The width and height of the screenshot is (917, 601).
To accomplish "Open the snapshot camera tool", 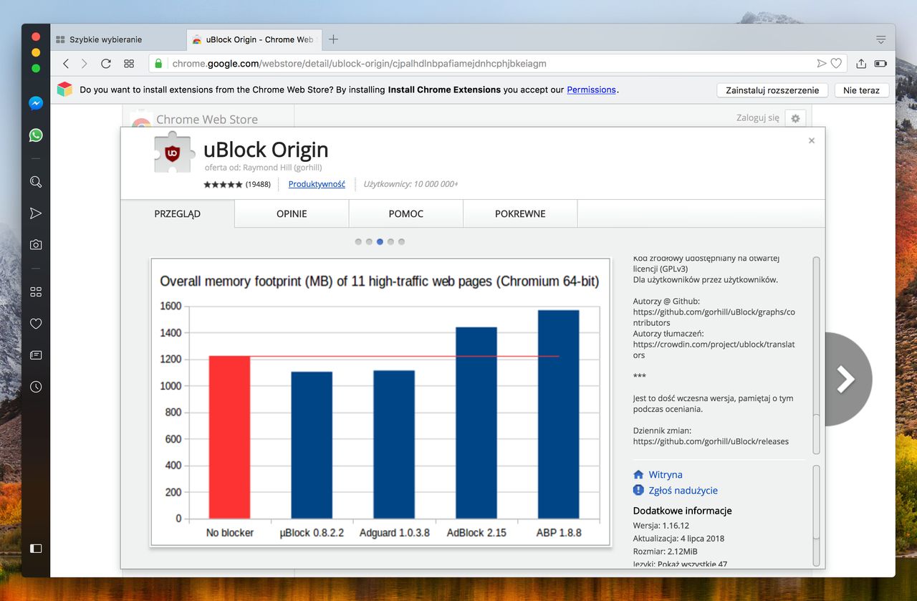I will 36,245.
